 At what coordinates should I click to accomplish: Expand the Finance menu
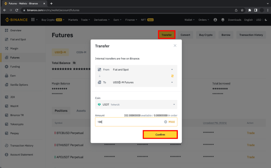click(131, 20)
